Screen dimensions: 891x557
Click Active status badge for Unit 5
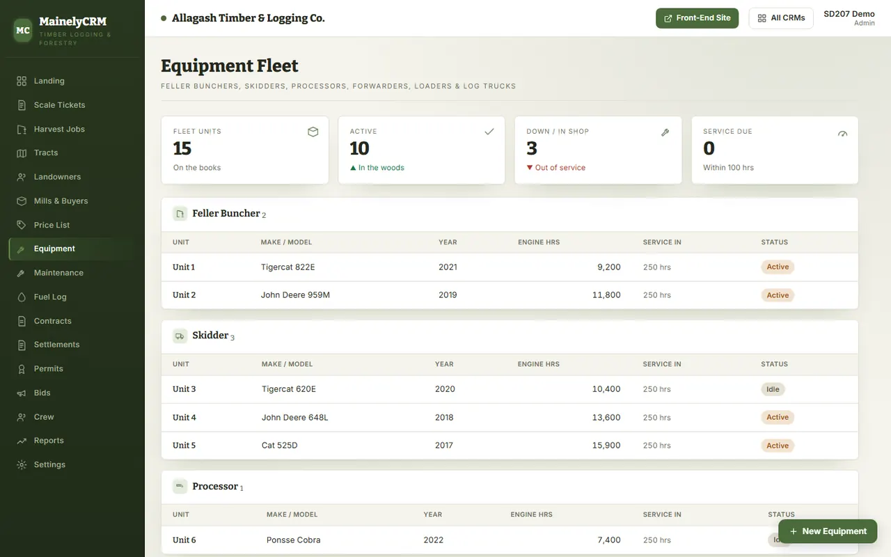point(778,446)
